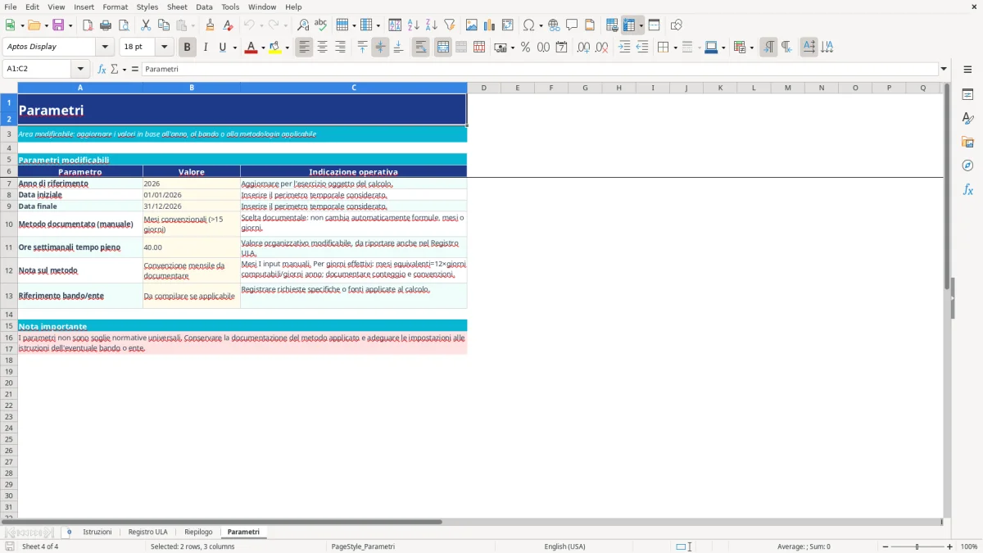Insert a special character (Omega)
Viewport: 983px width, 553px height.
528,25
